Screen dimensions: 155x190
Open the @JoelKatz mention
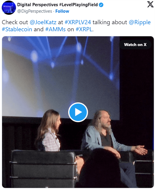tap(43, 22)
